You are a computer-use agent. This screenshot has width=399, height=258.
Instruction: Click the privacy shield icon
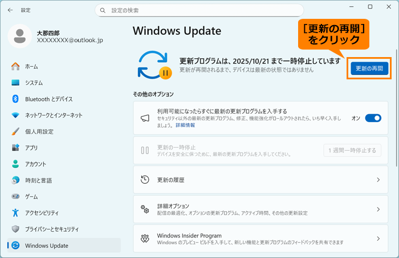[15, 229]
